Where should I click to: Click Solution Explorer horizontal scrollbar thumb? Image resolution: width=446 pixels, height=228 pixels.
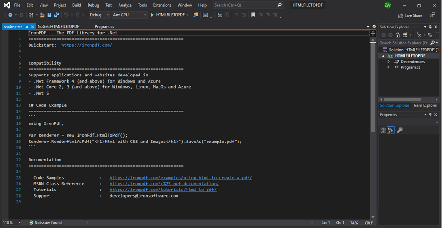click(402, 100)
